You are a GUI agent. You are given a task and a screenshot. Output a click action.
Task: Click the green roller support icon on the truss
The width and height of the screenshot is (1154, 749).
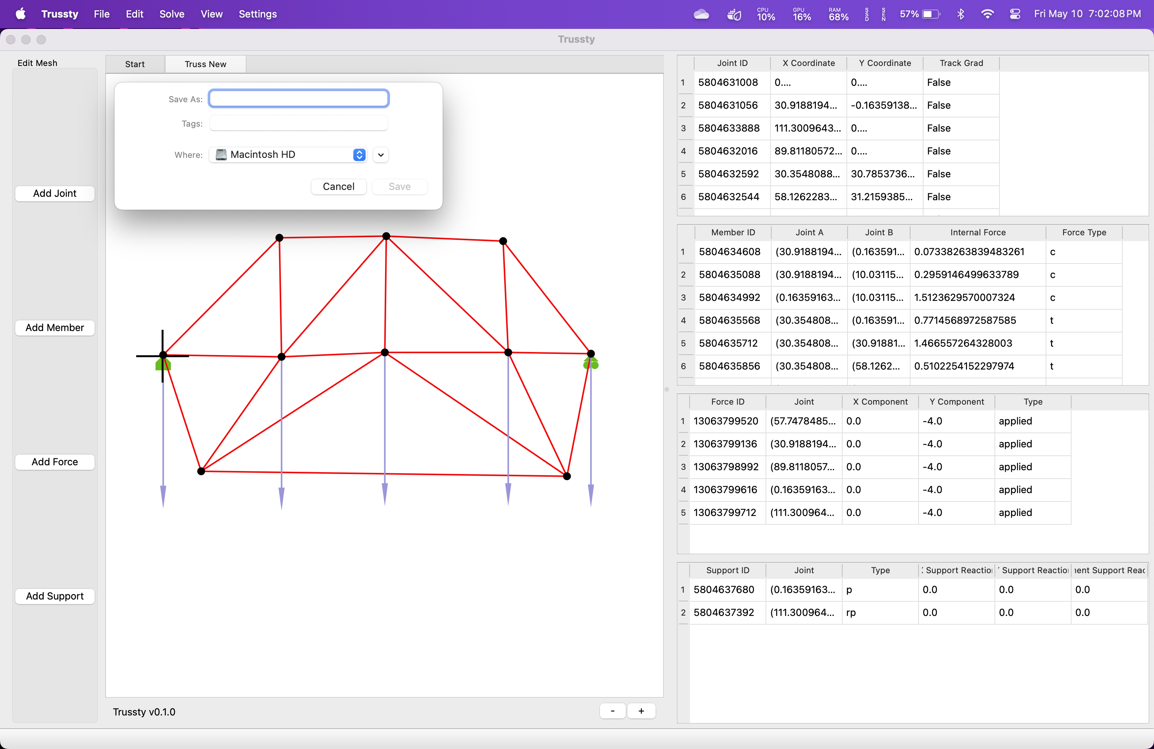click(x=591, y=363)
